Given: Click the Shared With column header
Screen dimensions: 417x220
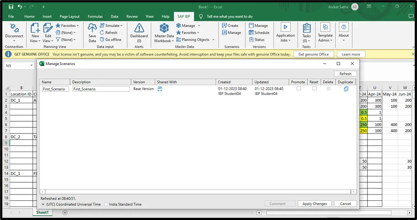Looking at the screenshot, I should pos(185,82).
